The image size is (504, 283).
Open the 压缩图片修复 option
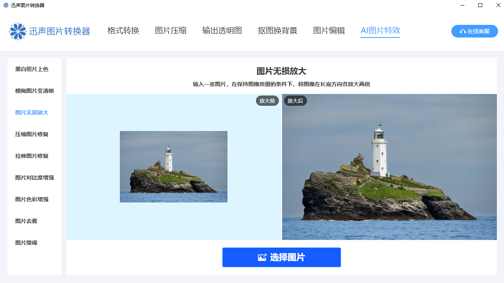click(x=32, y=134)
